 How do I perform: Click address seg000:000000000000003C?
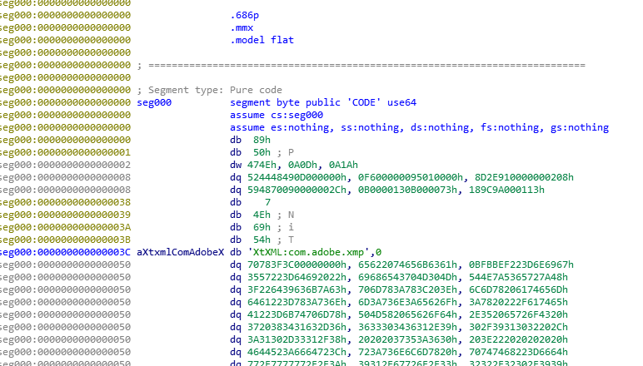pos(66,253)
